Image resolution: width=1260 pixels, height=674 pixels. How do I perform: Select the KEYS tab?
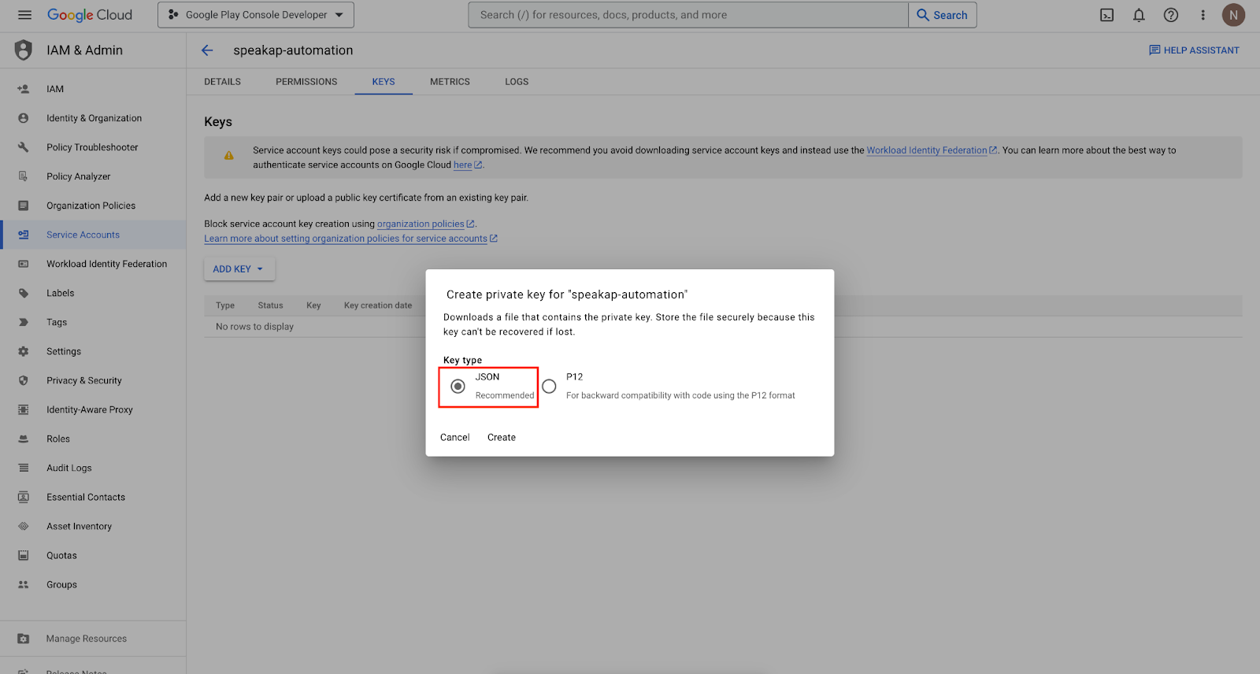(384, 82)
